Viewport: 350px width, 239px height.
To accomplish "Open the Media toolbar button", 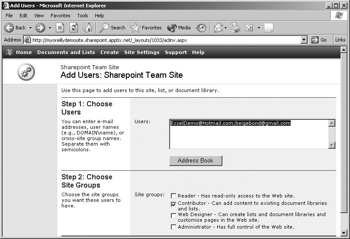I will point(179,28).
